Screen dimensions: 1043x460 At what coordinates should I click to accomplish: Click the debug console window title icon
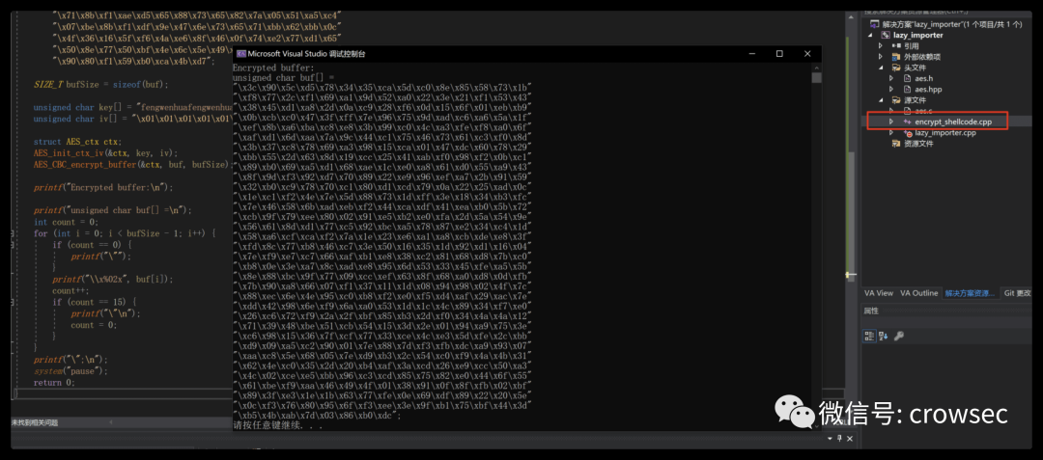[241, 54]
